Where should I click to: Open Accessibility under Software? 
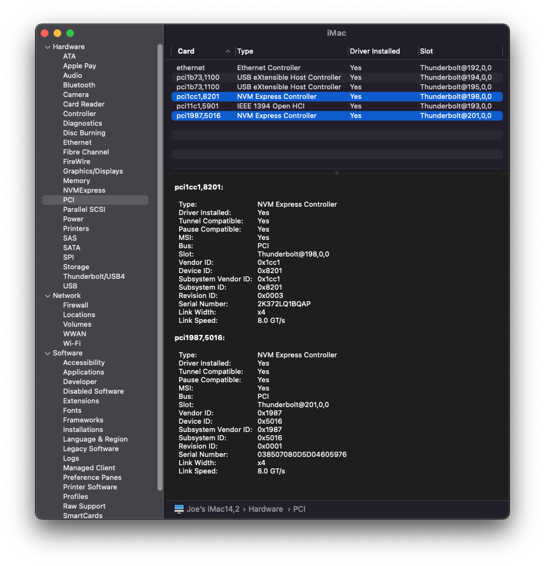84,362
